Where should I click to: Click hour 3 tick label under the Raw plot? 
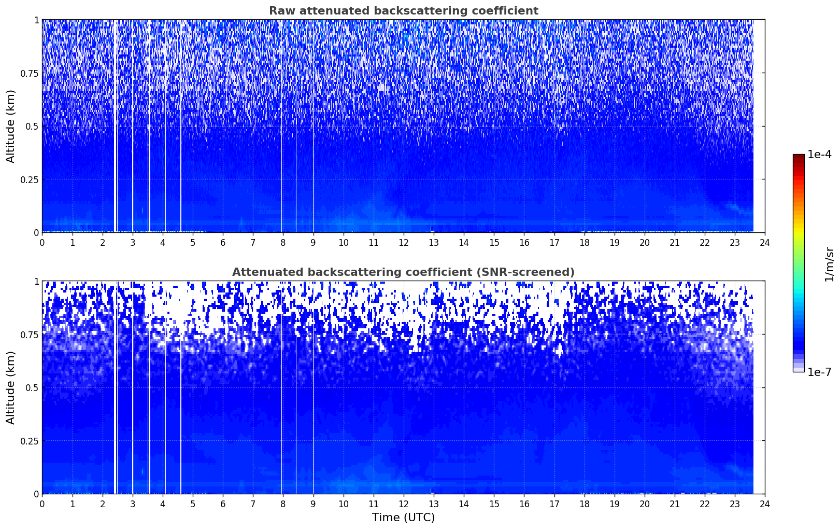pos(133,242)
